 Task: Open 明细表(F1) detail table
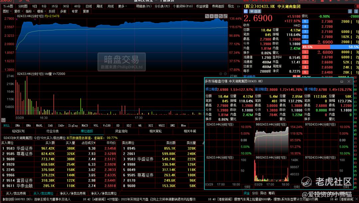(144, 6)
